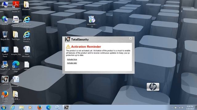Select the Control Panel desktop icon
The width and height of the screenshot is (197, 110).
[5, 52]
